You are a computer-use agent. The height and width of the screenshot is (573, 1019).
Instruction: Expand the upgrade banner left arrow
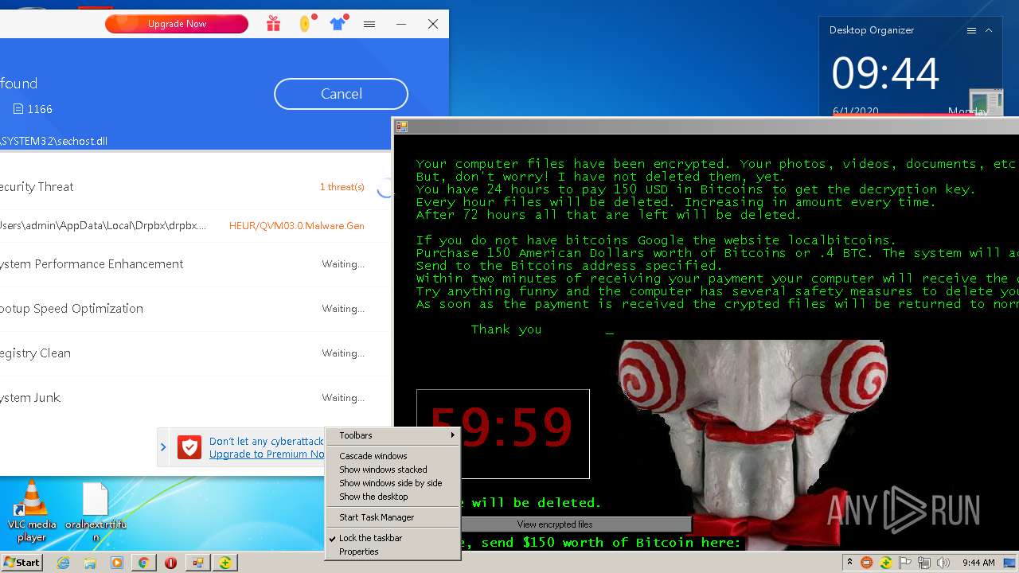(x=163, y=447)
